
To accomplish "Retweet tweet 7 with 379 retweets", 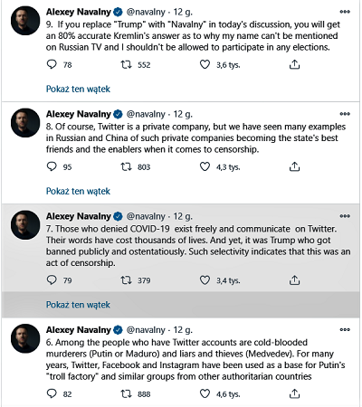I will pyautogui.click(x=126, y=280).
